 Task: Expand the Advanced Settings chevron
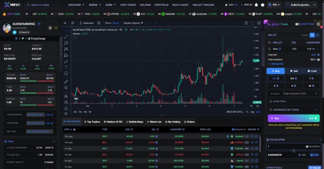tap(316, 110)
